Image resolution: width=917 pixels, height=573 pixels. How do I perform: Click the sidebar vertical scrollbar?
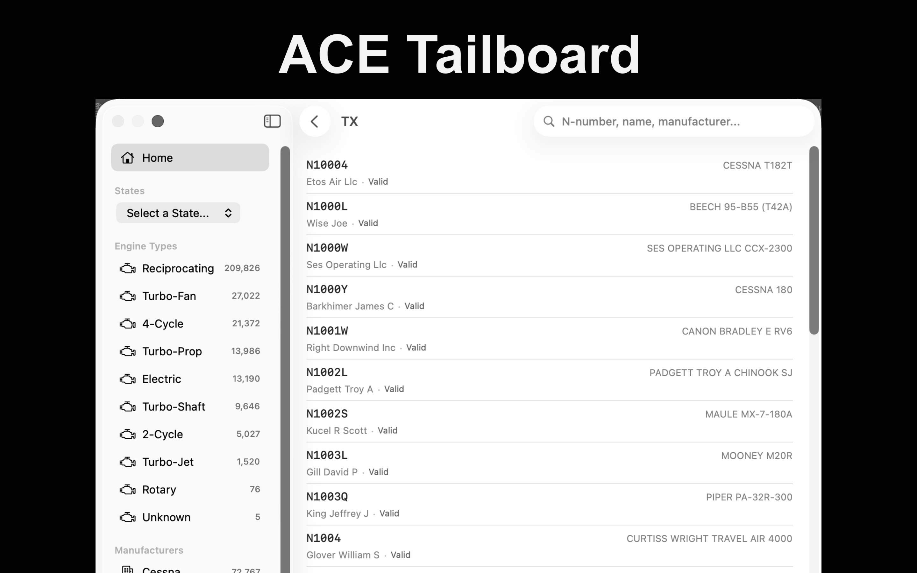[x=285, y=359]
